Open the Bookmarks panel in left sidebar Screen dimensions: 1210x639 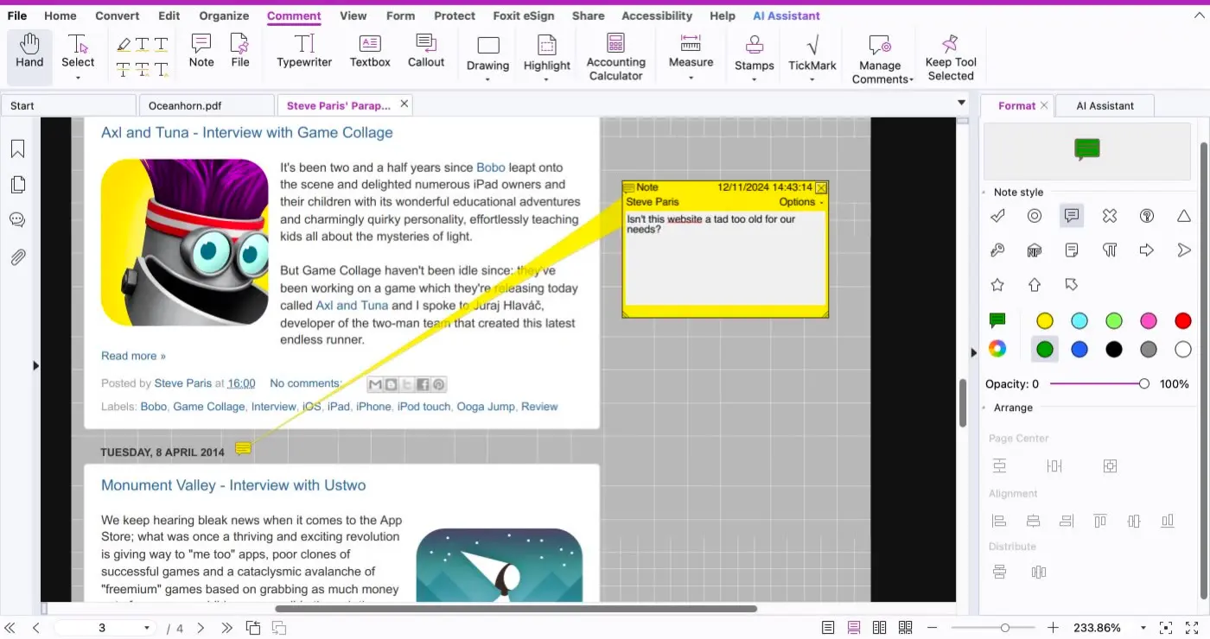(x=17, y=149)
